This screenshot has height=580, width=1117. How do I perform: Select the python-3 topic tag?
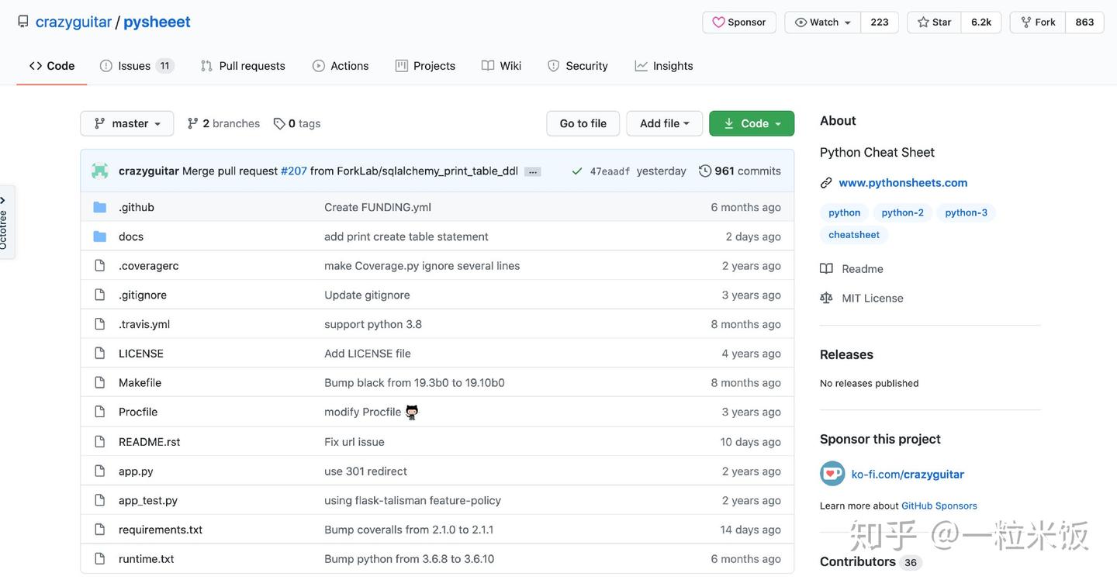tap(966, 212)
